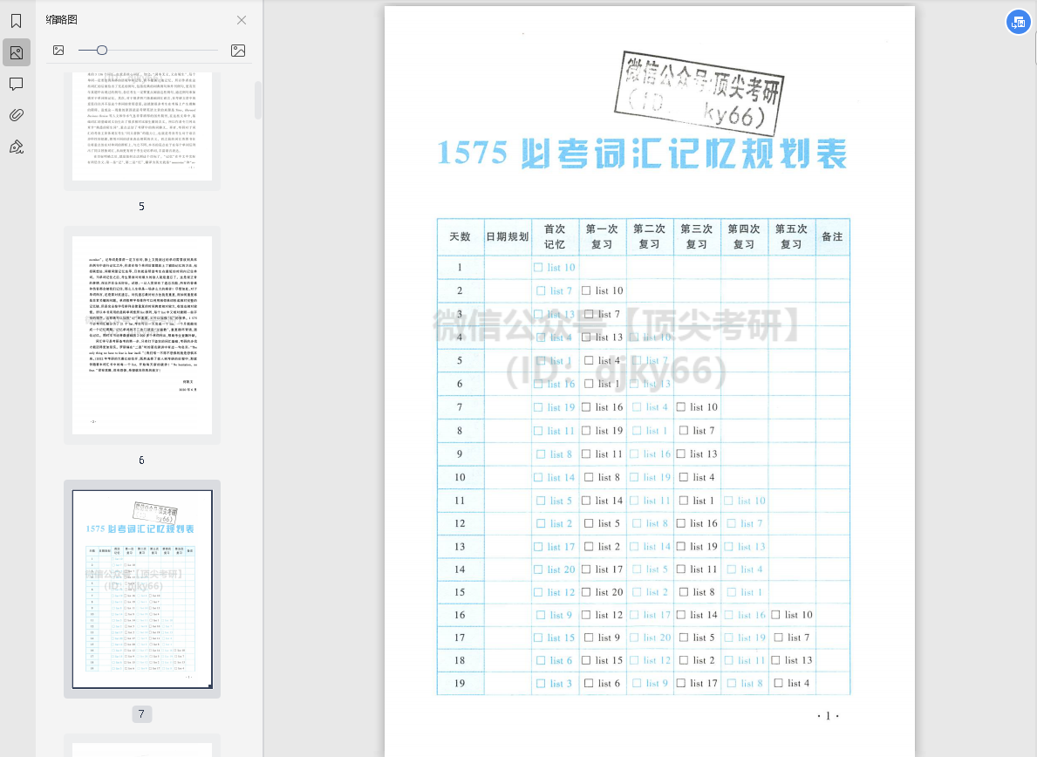Image resolution: width=1037 pixels, height=757 pixels.
Task: Click the panel title 缩略图
Action: pyautogui.click(x=62, y=20)
